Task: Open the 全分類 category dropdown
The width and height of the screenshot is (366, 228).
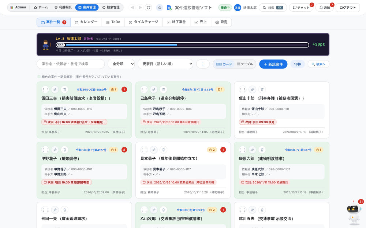Action: 121,64
